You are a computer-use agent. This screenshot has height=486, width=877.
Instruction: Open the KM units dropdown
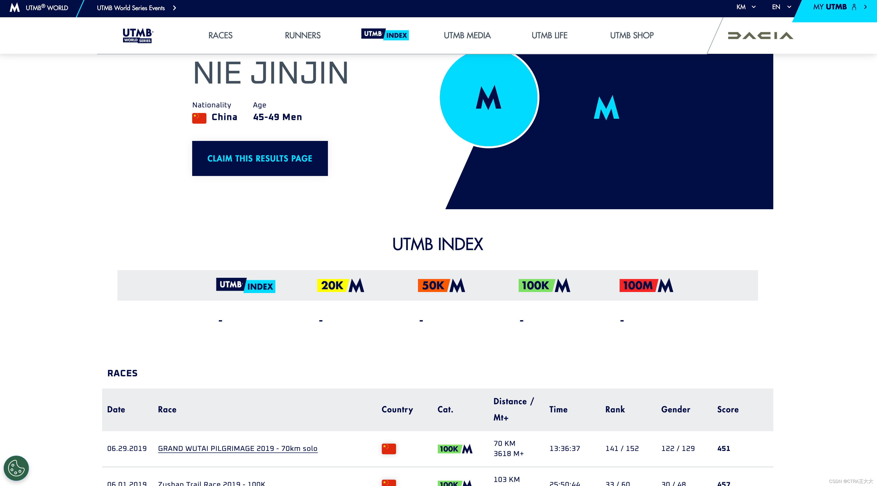746,7
